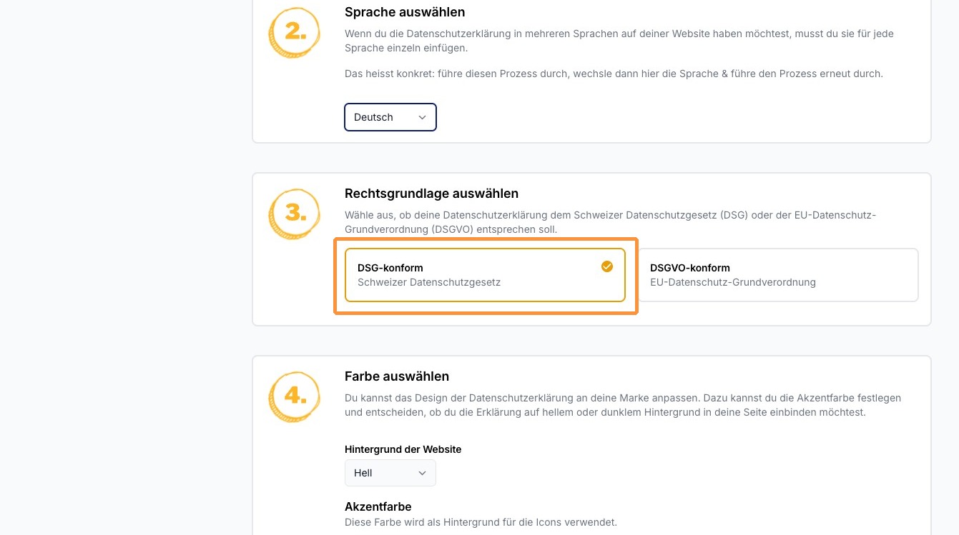Click the accent color description text
Screen dimensions: 959x535
tap(481, 522)
